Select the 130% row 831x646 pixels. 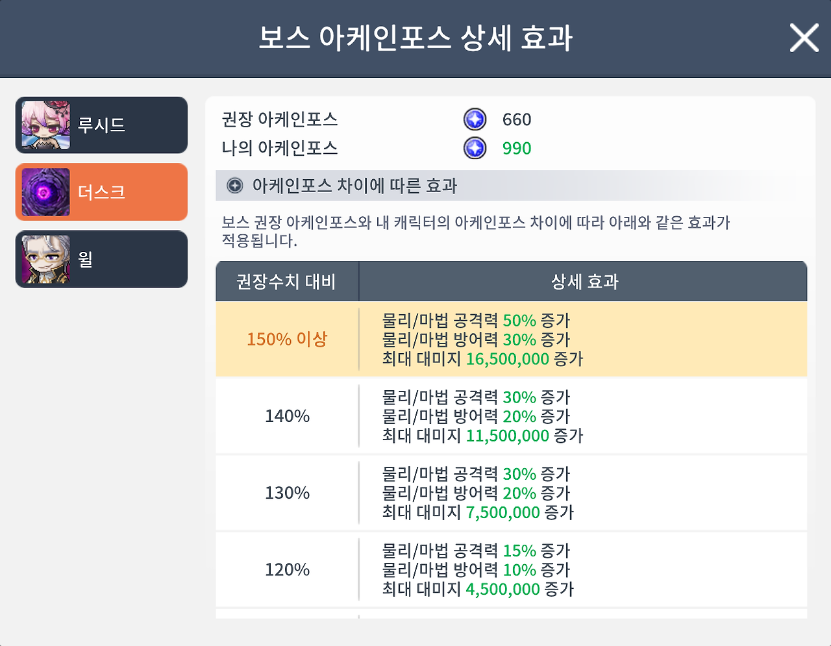(x=511, y=493)
